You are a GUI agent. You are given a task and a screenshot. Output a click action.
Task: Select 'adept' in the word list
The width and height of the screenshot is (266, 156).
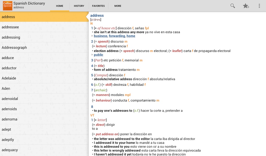click(x=44, y=129)
